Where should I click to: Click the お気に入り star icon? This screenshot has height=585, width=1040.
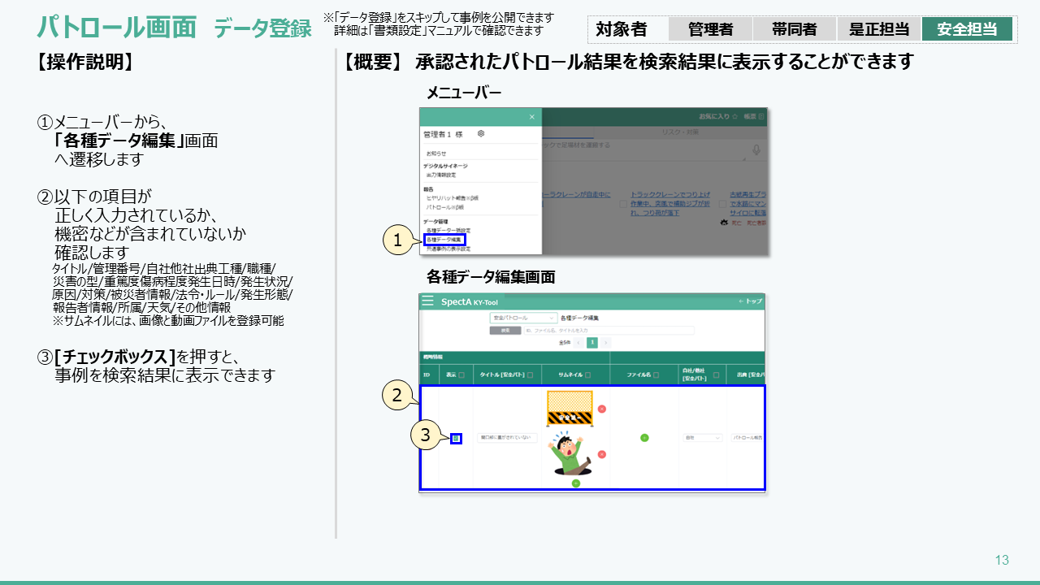point(734,117)
